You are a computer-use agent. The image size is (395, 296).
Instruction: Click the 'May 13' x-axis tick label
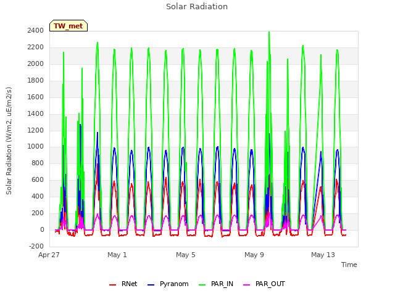coord(323,255)
